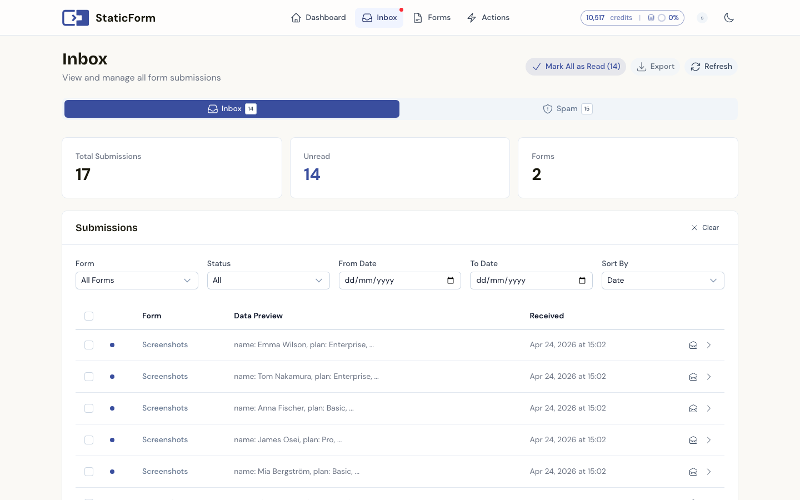Check the Mia Bergström submission row
This screenshot has height=500, width=800.
tap(89, 472)
